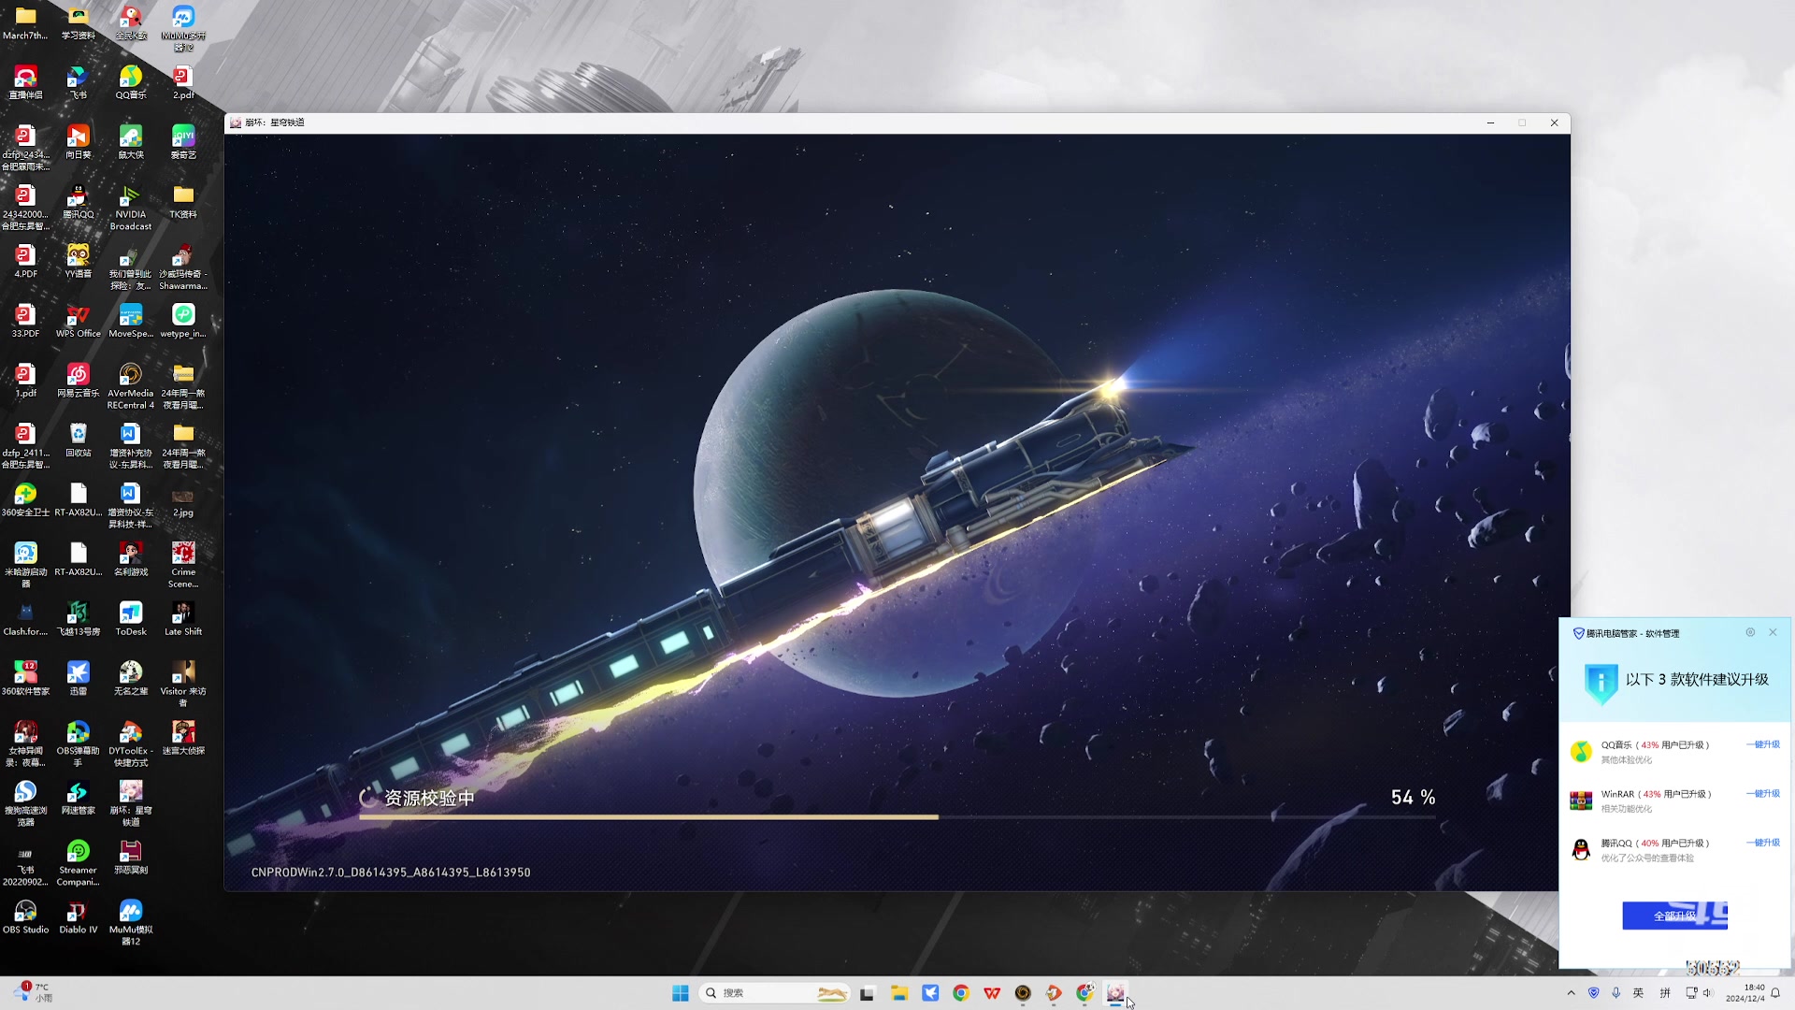Launch NVIDIA Broadcast from desktop

(x=131, y=207)
